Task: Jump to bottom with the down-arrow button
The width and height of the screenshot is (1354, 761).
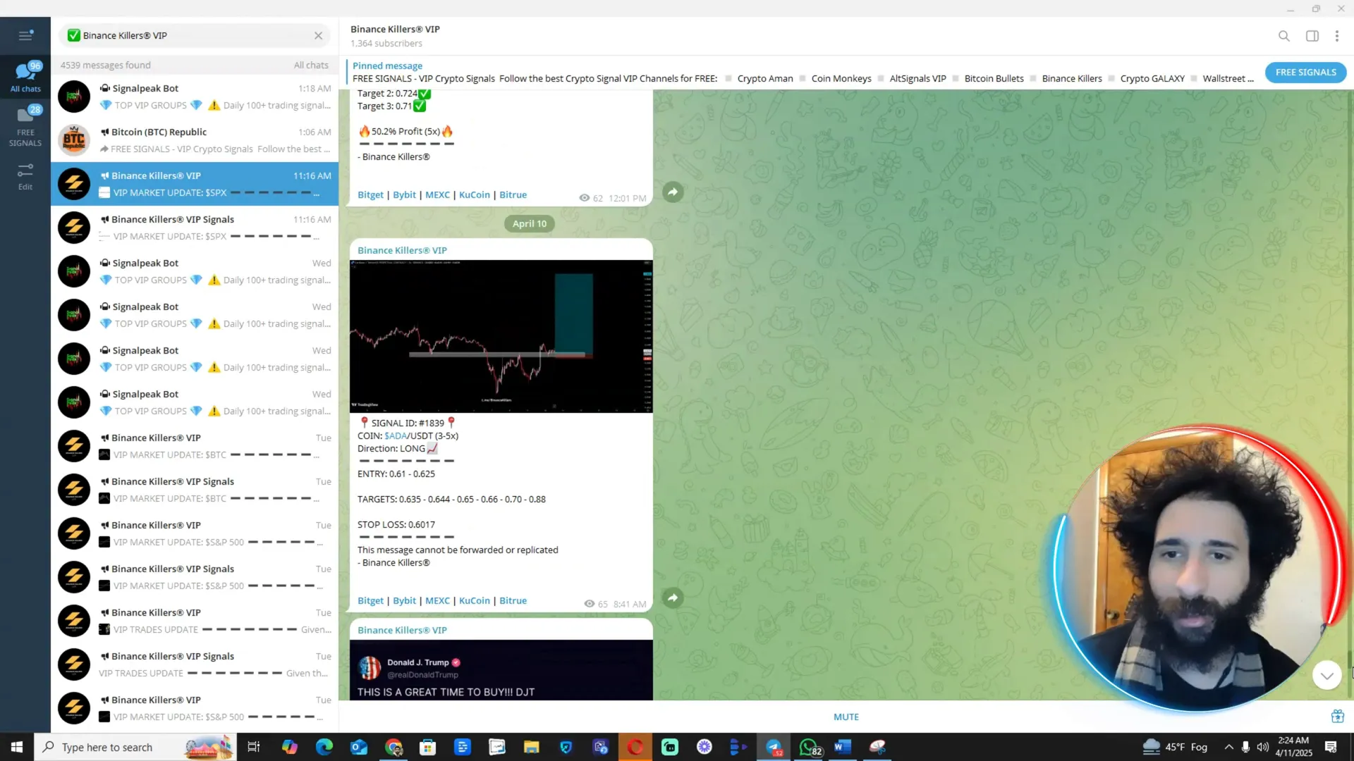Action: [1326, 675]
